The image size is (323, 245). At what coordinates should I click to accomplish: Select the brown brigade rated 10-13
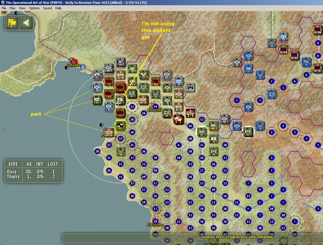108,94
